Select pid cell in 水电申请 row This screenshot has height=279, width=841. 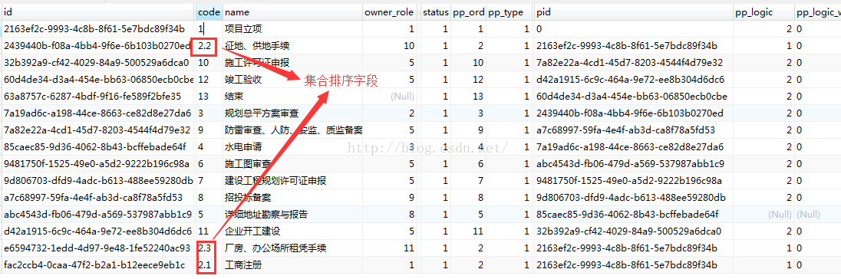(x=633, y=146)
